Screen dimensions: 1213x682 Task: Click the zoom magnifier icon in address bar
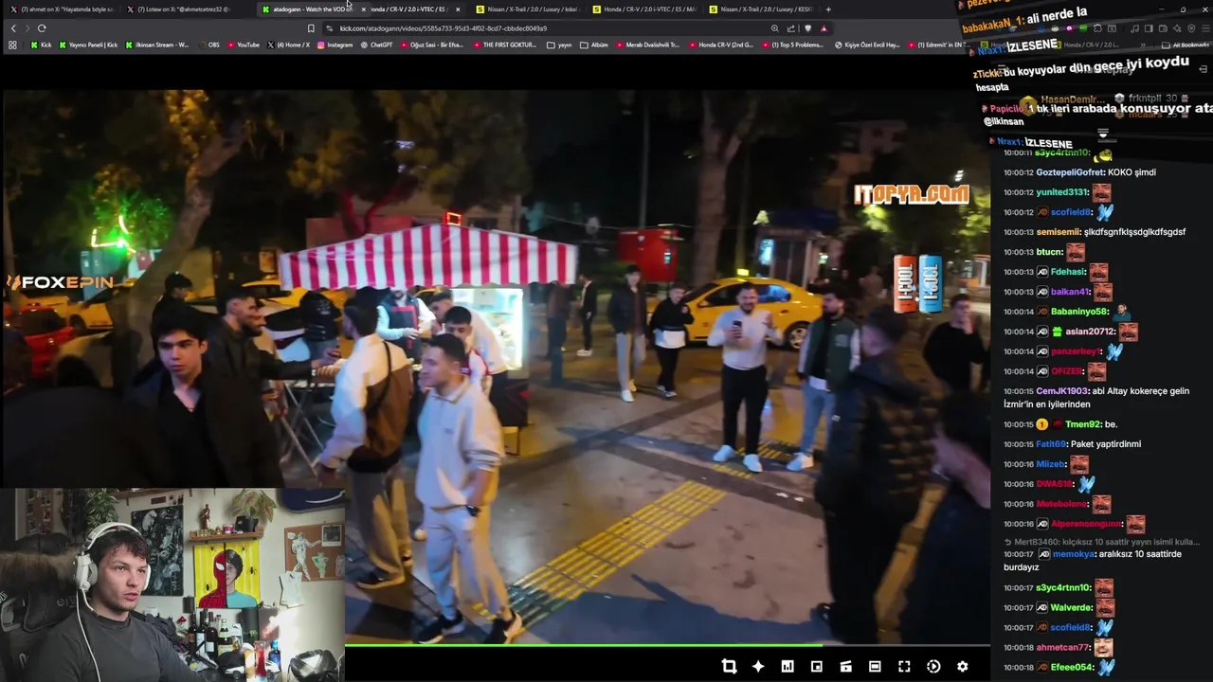775,28
